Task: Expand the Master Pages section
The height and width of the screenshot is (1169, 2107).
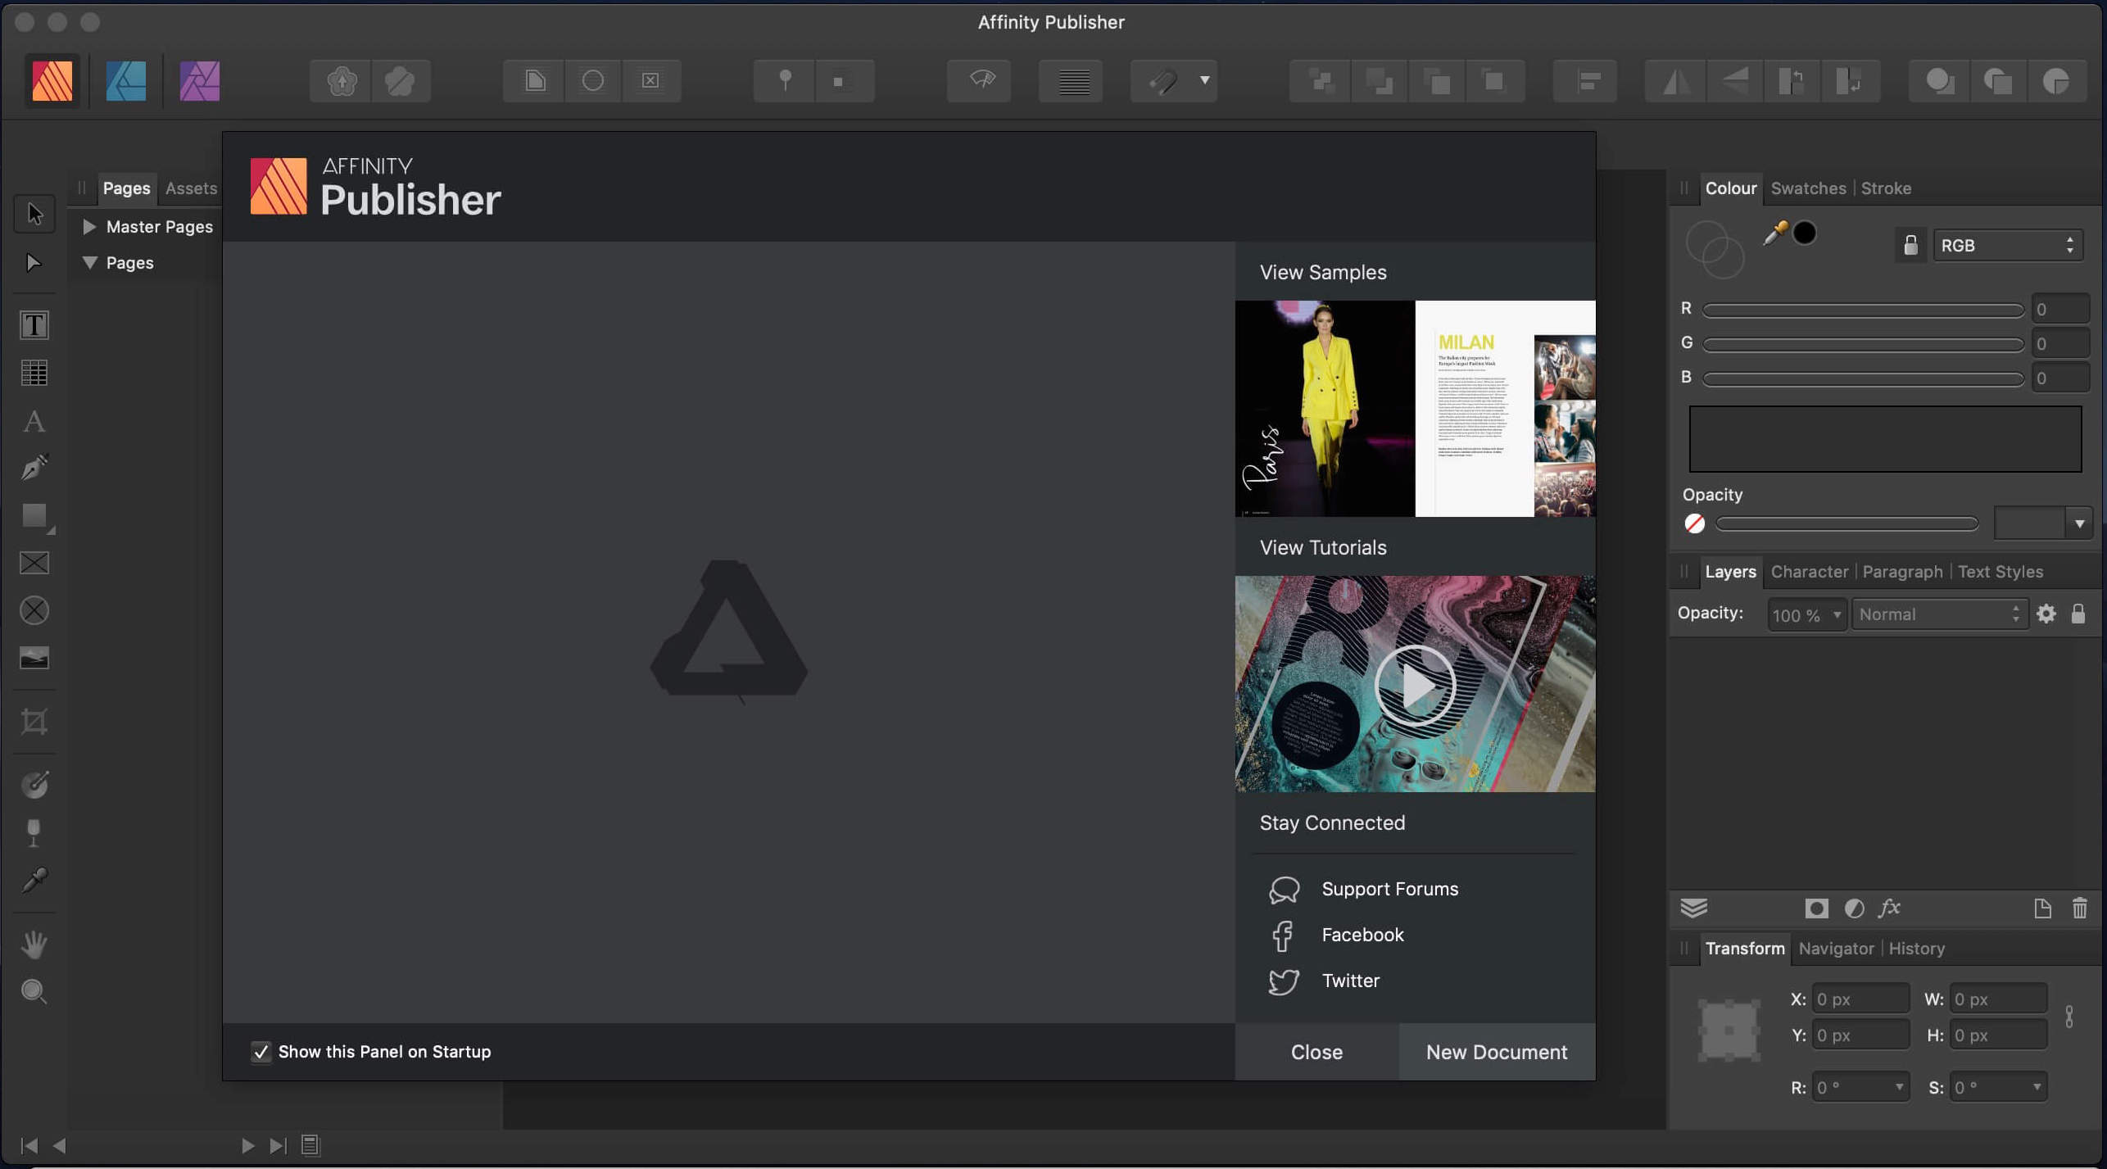Action: pyautogui.click(x=89, y=227)
